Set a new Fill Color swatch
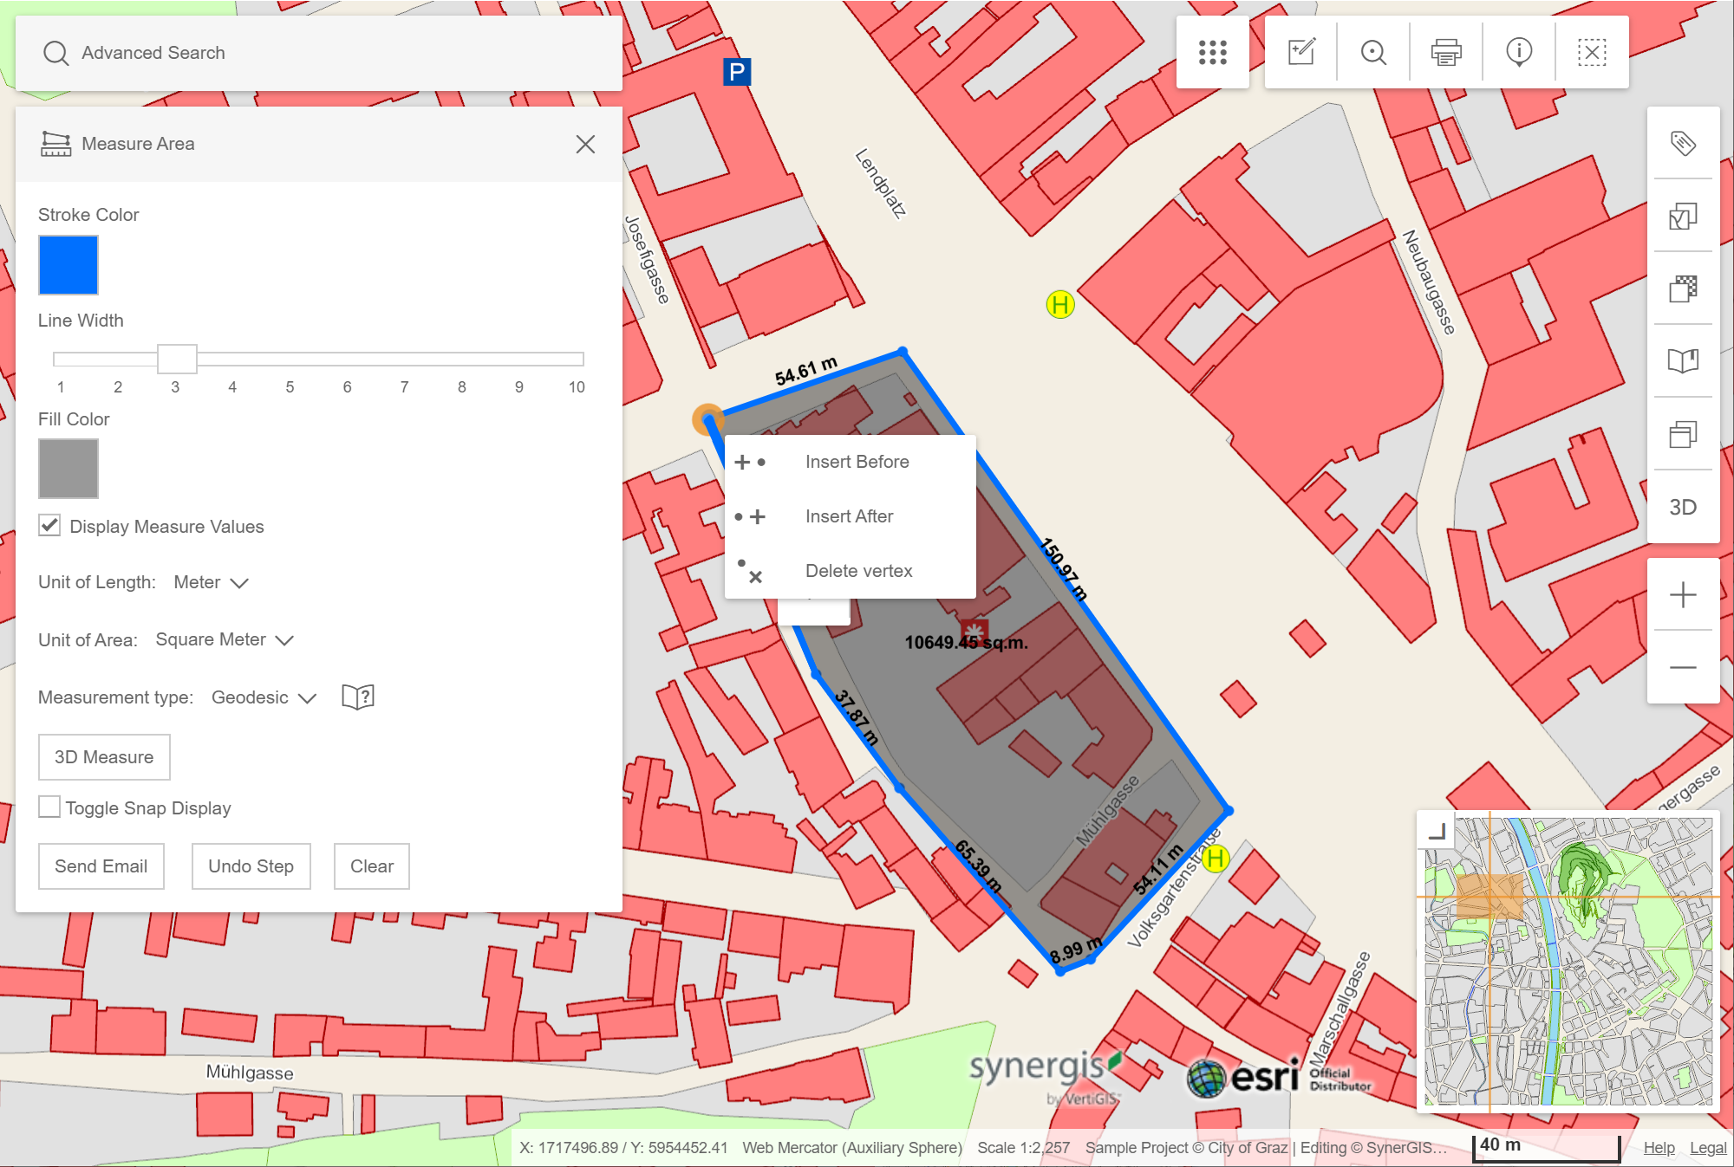Image resolution: width=1734 pixels, height=1167 pixels. (x=68, y=469)
